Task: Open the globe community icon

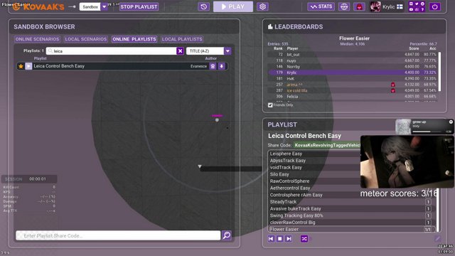Action: click(x=344, y=6)
